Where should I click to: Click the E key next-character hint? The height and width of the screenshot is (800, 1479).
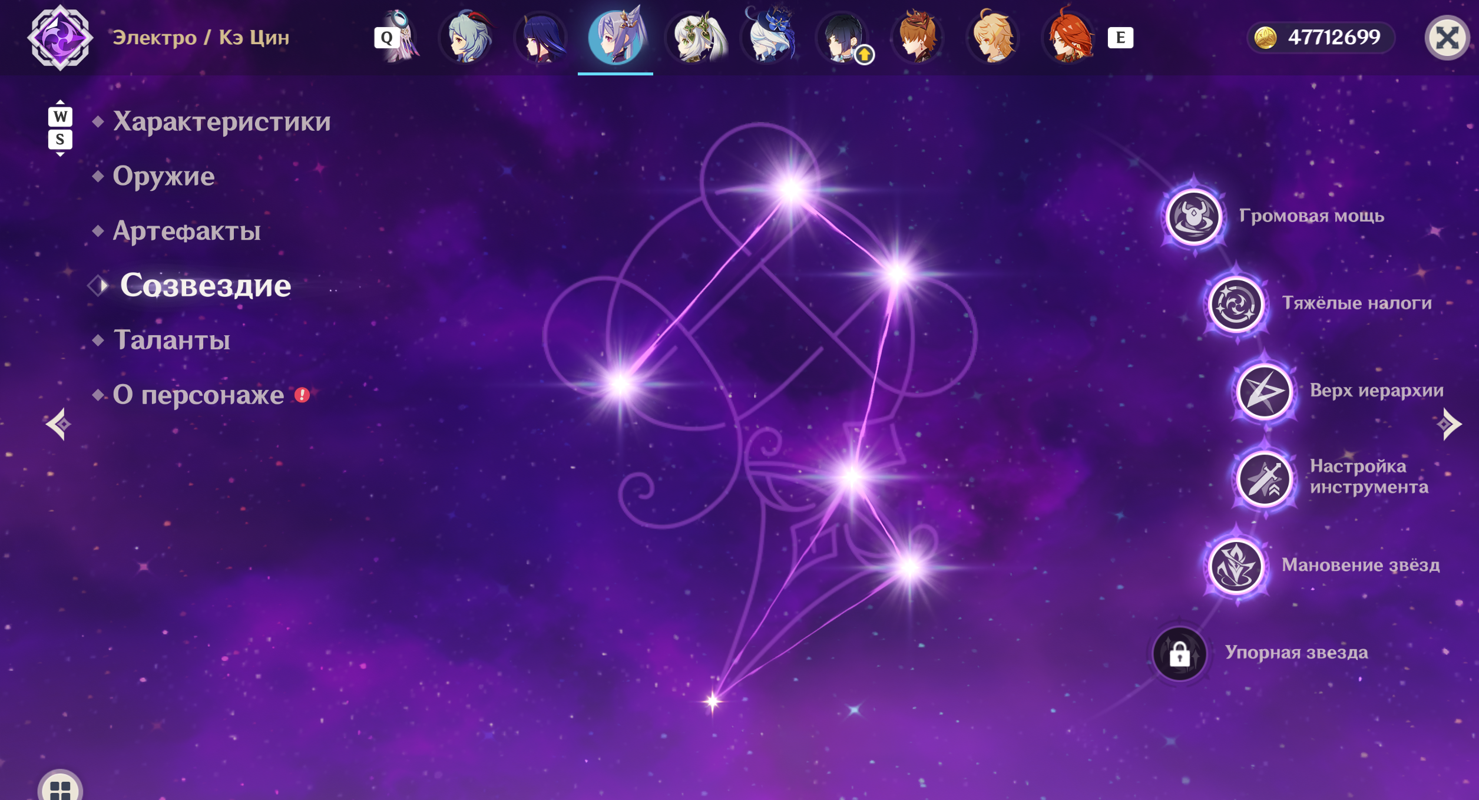click(1120, 38)
